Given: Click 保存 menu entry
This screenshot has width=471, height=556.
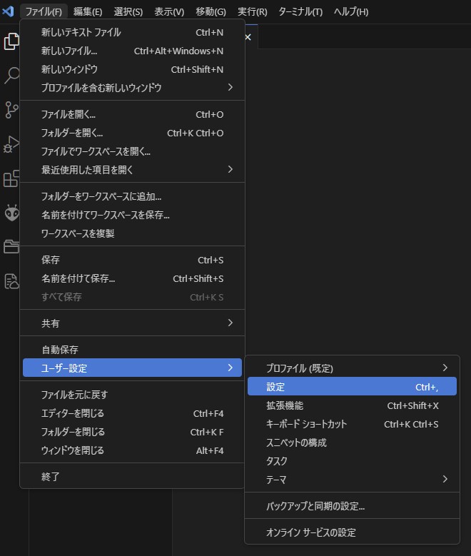Looking at the screenshot, I should point(132,260).
